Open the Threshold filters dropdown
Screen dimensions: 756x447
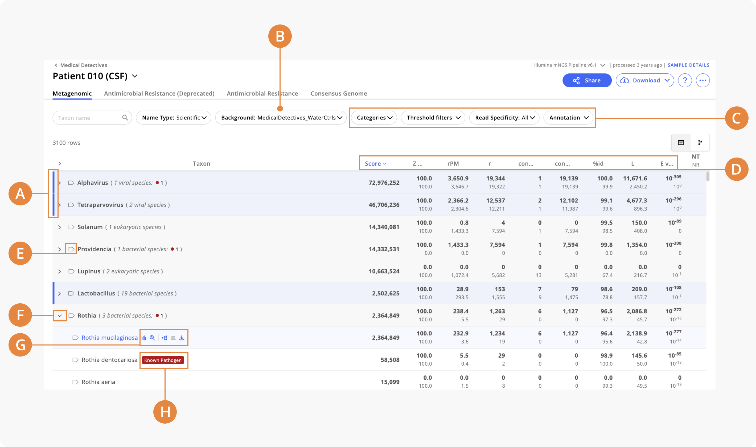coord(433,118)
